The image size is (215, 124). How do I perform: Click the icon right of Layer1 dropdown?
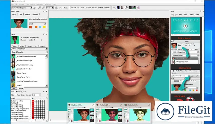pyautogui.click(x=56, y=8)
